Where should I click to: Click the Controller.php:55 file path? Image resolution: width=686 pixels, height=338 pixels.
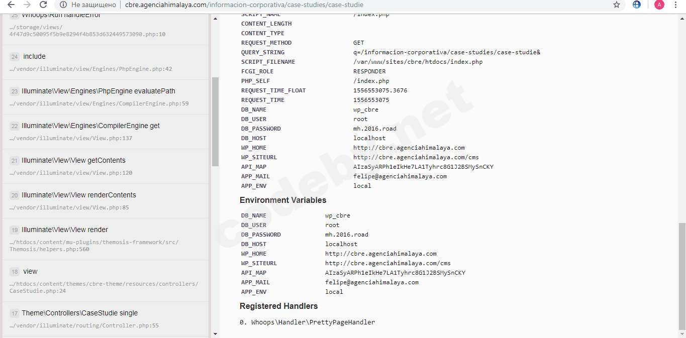click(x=84, y=326)
